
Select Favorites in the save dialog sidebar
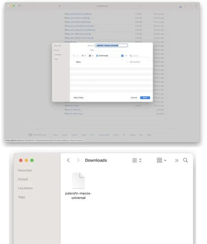click(x=58, y=45)
